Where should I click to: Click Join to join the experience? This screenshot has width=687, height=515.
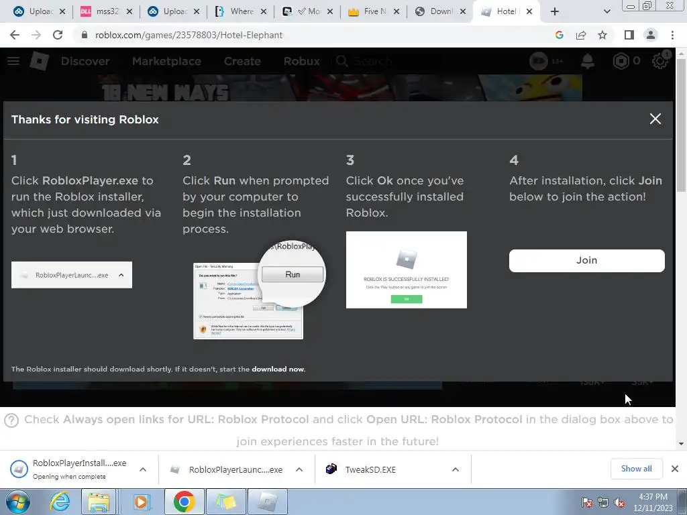586,261
